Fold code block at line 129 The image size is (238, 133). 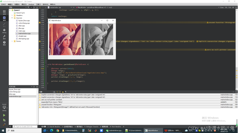pyautogui.click(x=45, y=64)
